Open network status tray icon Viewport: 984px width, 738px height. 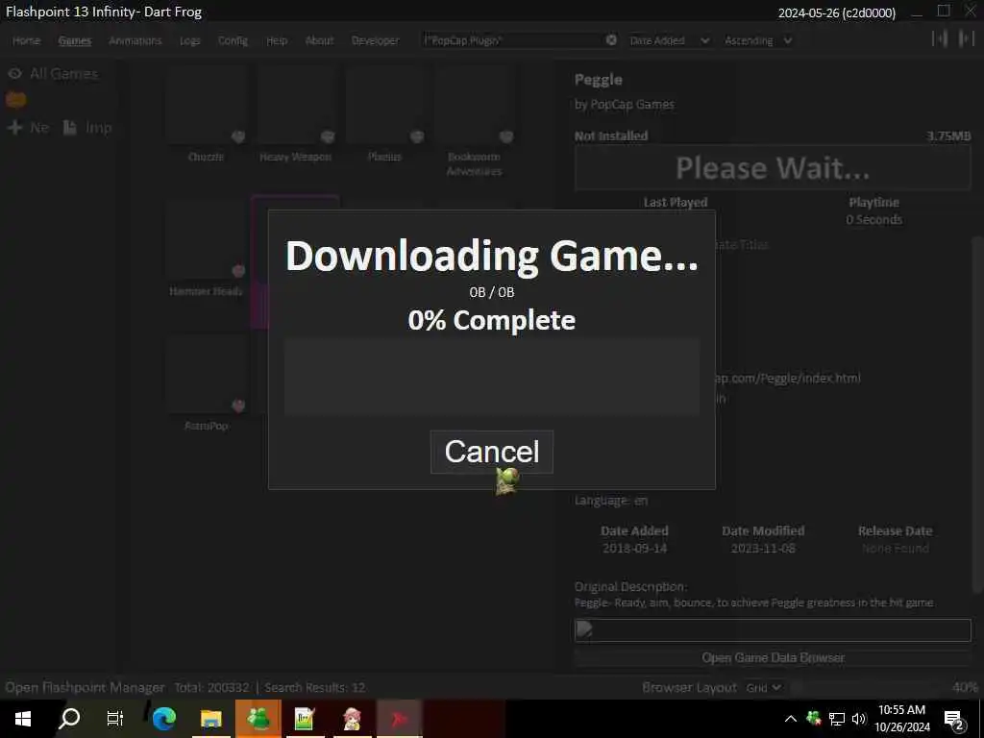point(837,719)
